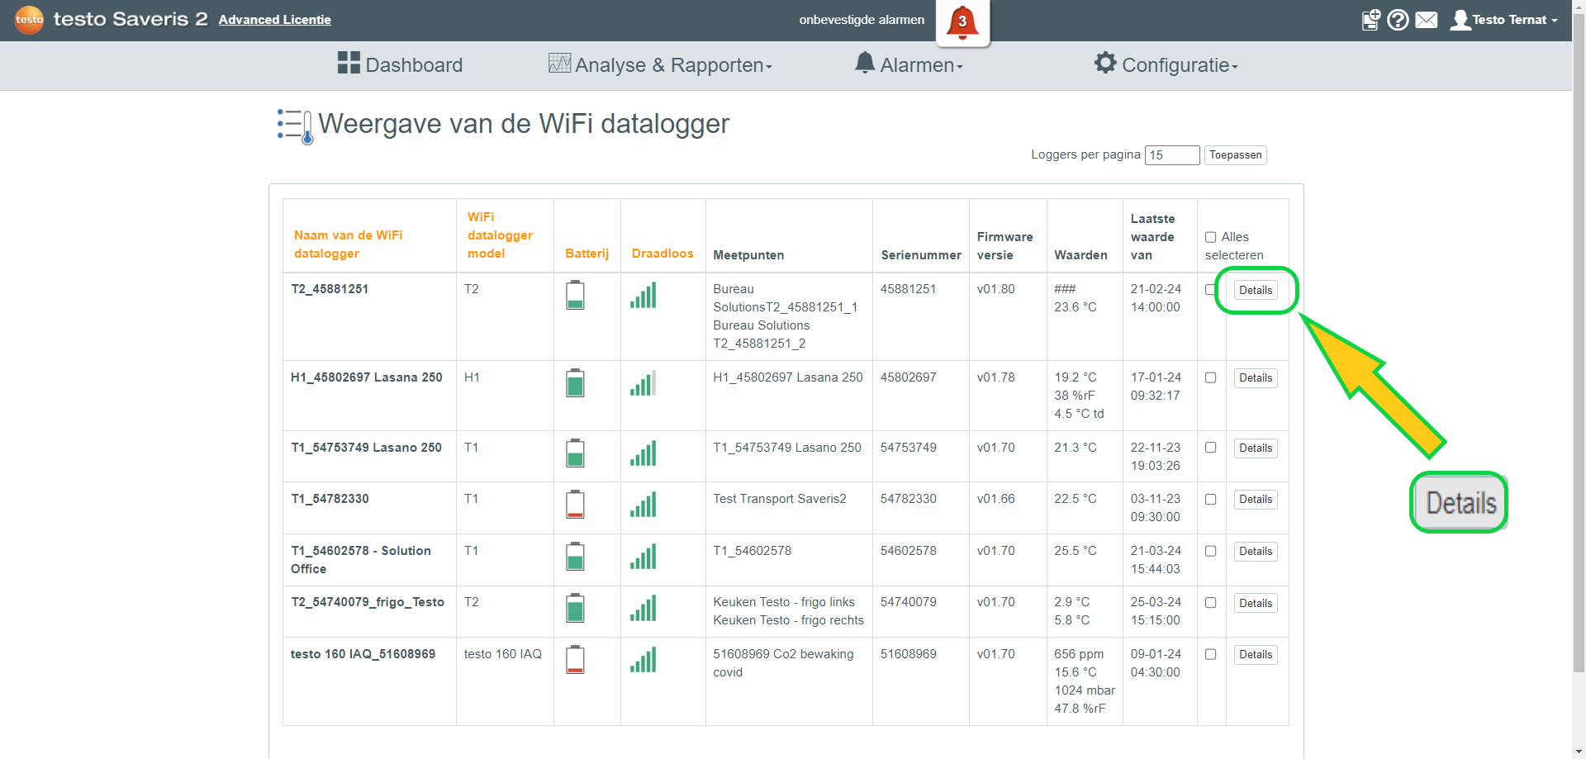
Task: Click signal strength icon of T1_54602578
Action: [x=643, y=557]
